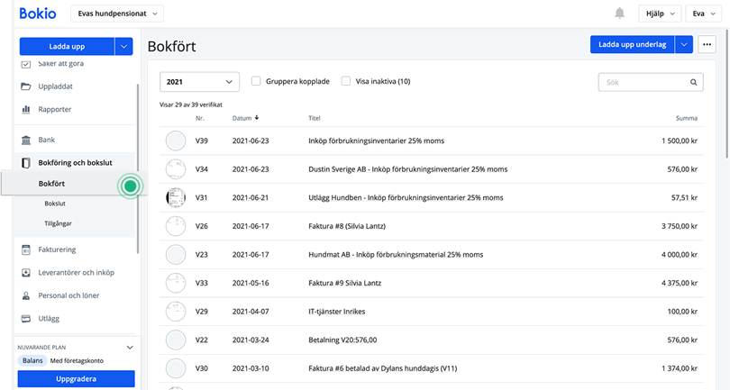Click the magnifier icon in search box
This screenshot has width=730, height=390.
(694, 82)
